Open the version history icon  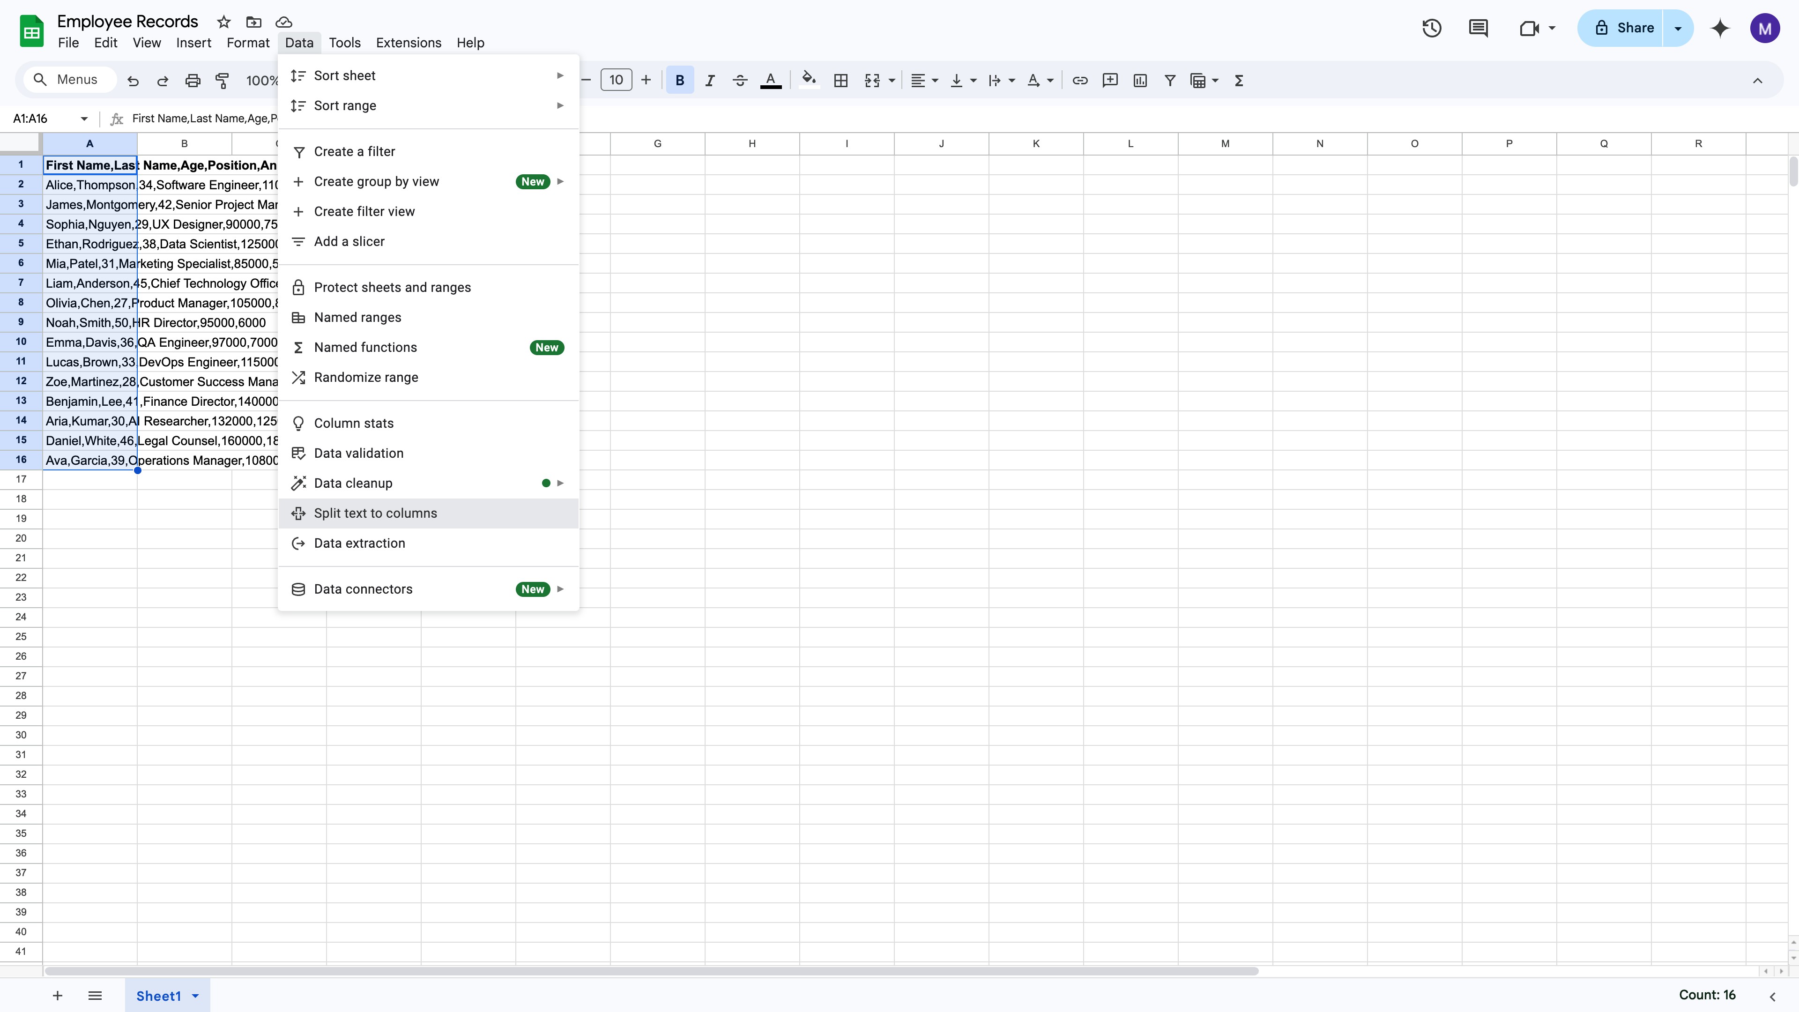tap(1432, 28)
